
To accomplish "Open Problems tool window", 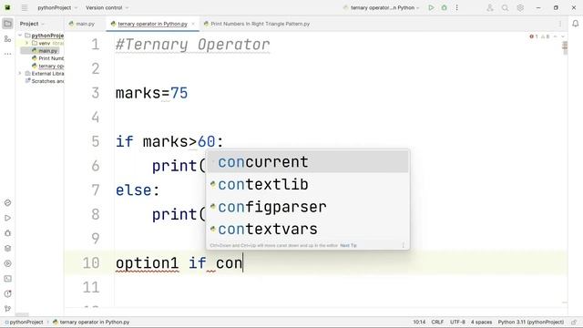I will [x=7, y=293].
